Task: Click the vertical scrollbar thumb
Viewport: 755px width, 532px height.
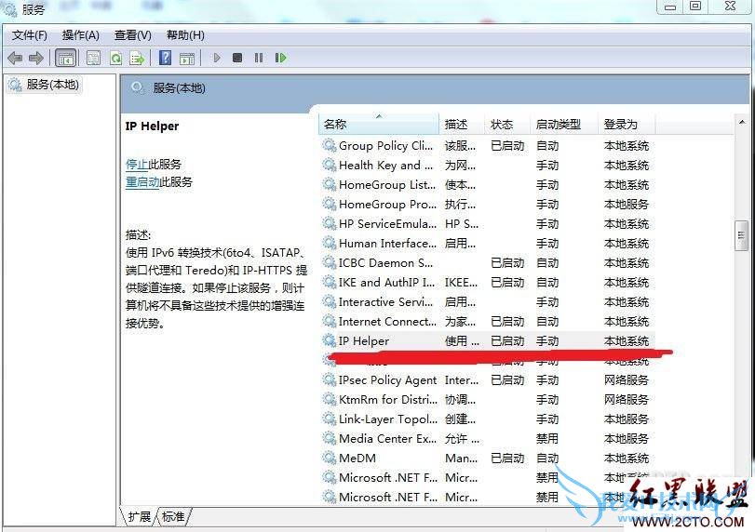Action: (742, 235)
